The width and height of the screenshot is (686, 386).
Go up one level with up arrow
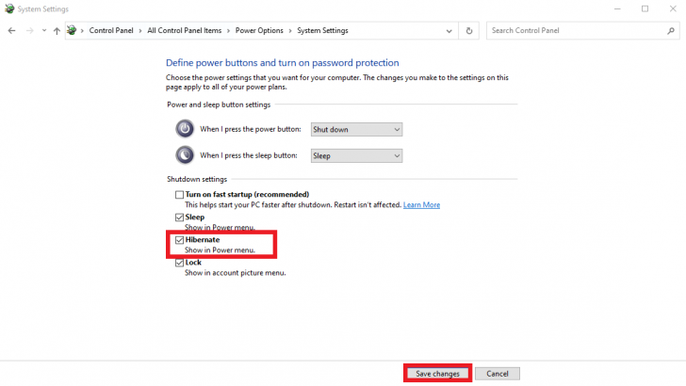click(x=57, y=31)
